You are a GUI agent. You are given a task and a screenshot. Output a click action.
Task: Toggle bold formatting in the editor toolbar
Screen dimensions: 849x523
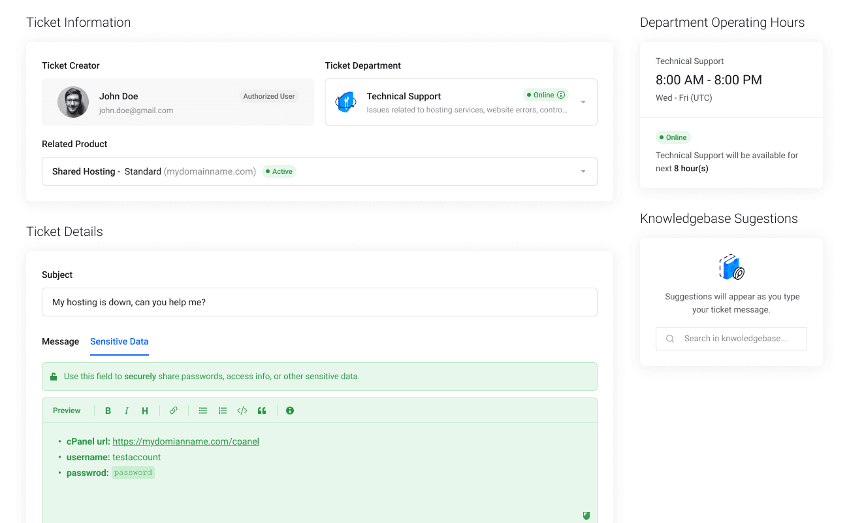point(108,411)
